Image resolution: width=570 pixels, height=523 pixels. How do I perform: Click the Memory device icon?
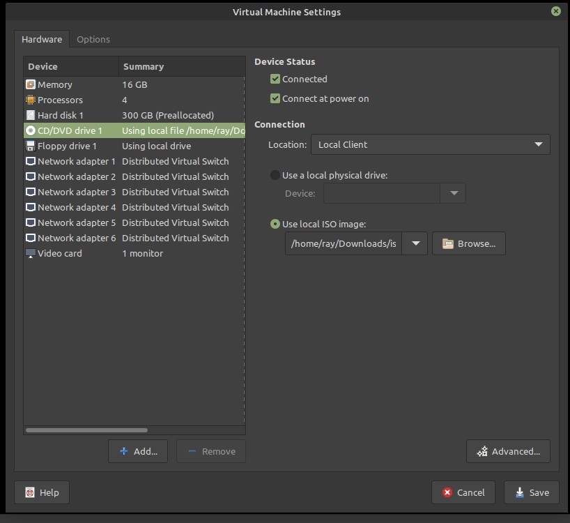[31, 85]
